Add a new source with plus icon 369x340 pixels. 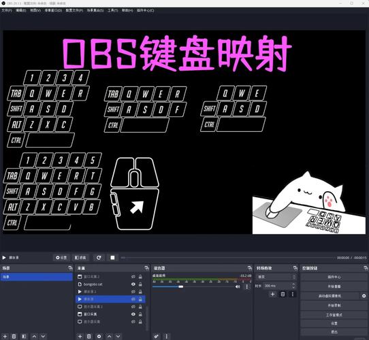click(x=80, y=337)
